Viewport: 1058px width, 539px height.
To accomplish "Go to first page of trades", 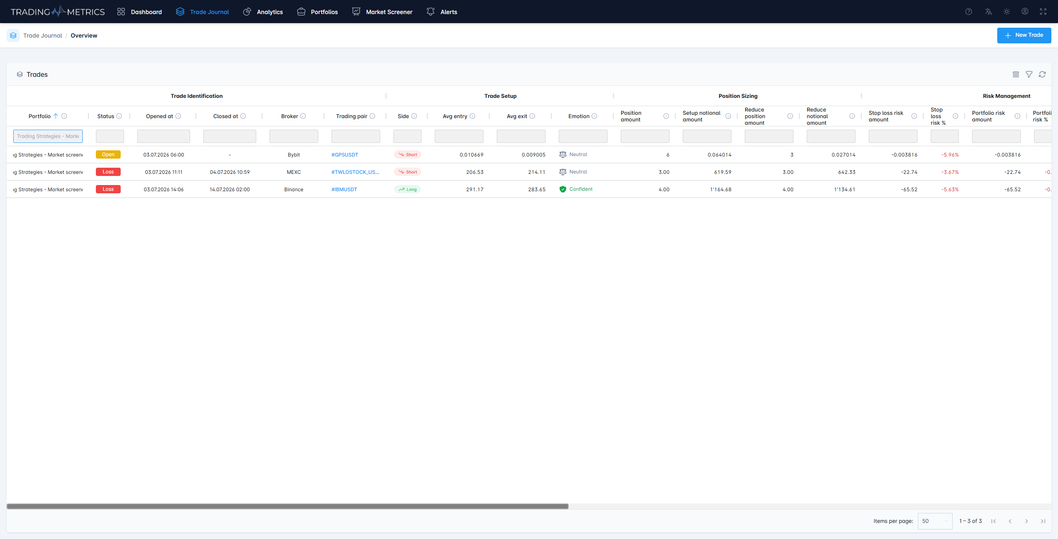I will point(993,521).
